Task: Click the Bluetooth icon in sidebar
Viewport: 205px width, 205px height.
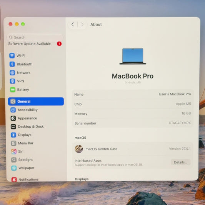Action: pos(12,64)
